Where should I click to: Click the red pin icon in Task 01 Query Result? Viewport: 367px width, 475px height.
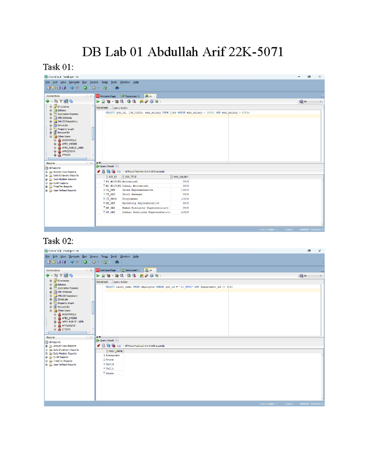tap(98, 172)
